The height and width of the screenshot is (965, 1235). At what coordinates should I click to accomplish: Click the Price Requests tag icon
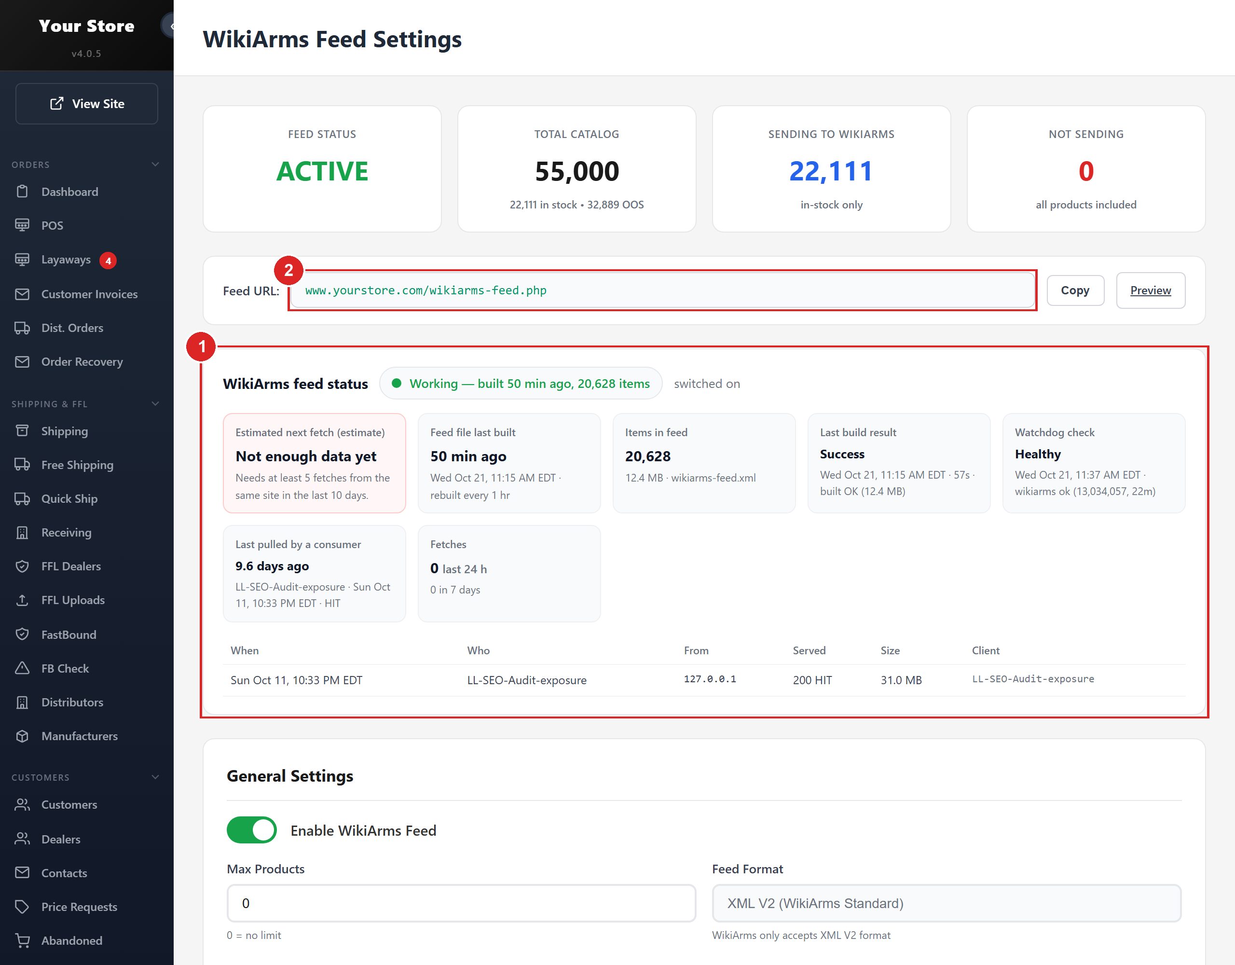click(22, 907)
